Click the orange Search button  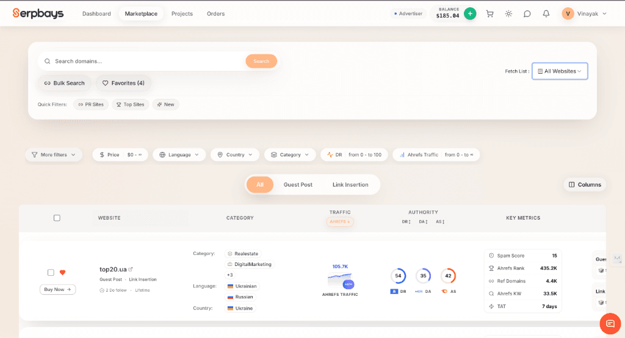pyautogui.click(x=261, y=61)
